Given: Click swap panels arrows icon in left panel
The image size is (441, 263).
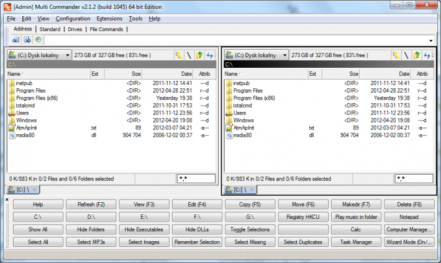Looking at the screenshot, I should click(x=209, y=55).
